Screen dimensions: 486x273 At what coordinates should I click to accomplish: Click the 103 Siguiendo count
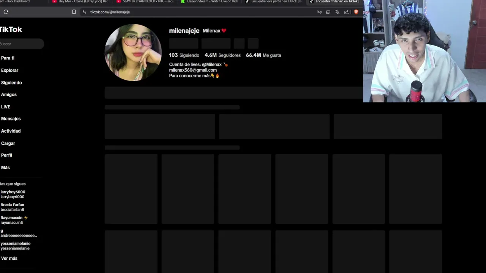(184, 55)
